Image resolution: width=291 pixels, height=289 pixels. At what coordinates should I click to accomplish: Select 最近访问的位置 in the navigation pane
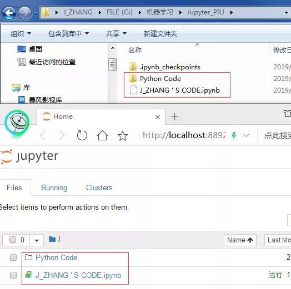tap(47, 62)
